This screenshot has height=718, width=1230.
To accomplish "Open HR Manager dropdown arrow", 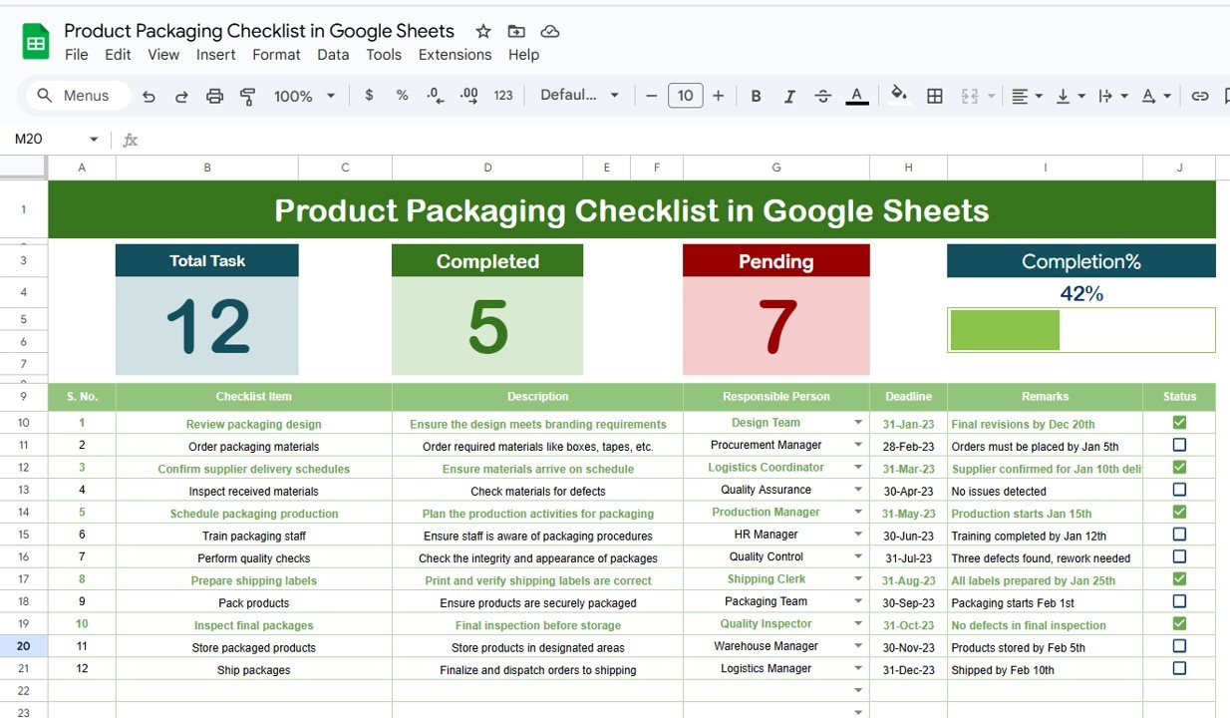I will 858,535.
